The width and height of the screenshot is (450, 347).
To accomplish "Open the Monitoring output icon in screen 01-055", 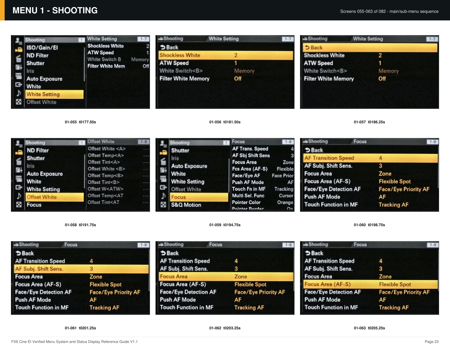I will click(19, 84).
